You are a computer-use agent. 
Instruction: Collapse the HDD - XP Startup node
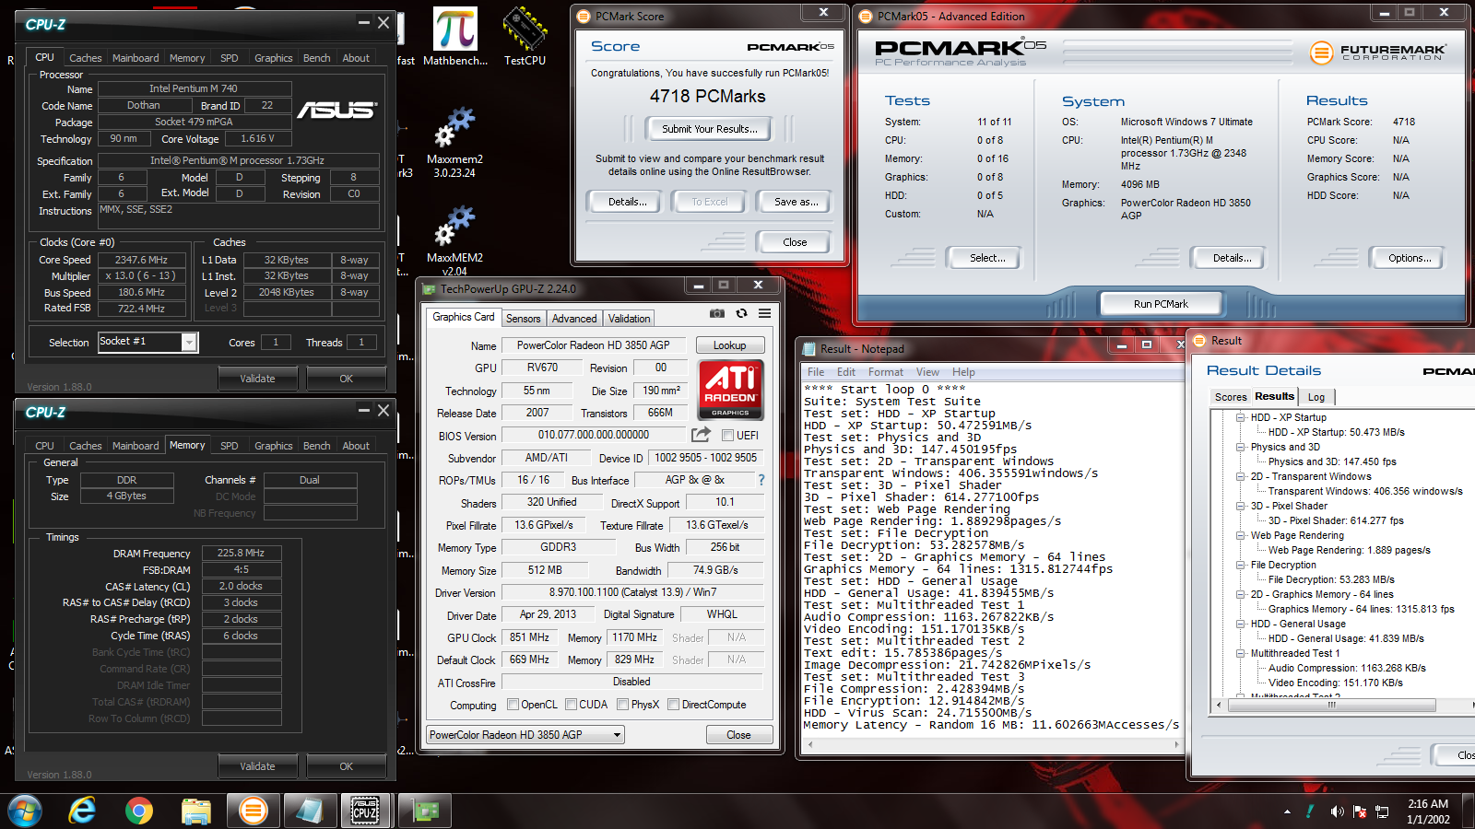click(1241, 417)
